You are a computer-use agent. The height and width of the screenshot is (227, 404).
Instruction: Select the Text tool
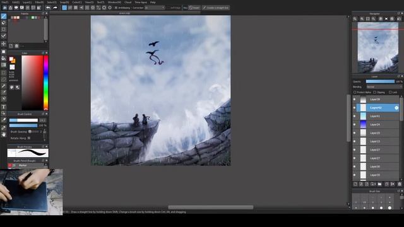click(x=4, y=107)
